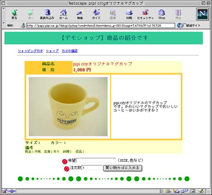
Task: Click the Stop (停止) toolbar icon
Action: coord(178,15)
